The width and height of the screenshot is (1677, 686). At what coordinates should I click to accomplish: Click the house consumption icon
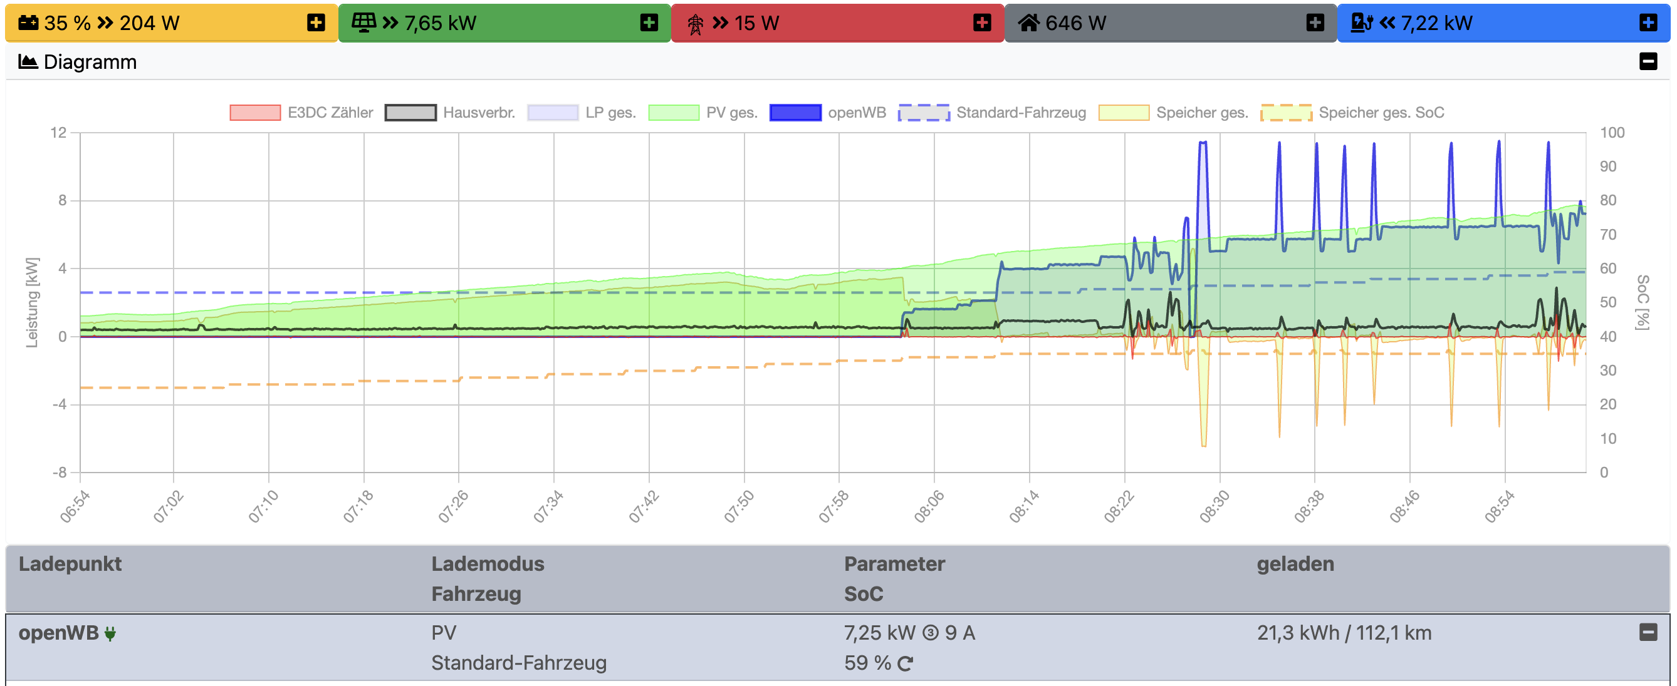(1028, 23)
